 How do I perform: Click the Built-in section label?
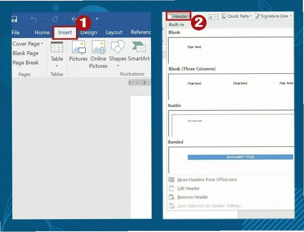coord(176,25)
